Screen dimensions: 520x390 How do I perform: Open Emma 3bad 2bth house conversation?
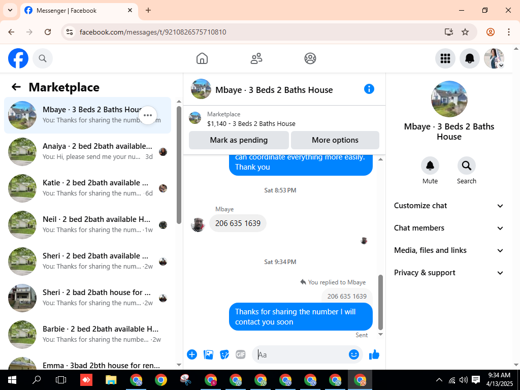(87, 362)
